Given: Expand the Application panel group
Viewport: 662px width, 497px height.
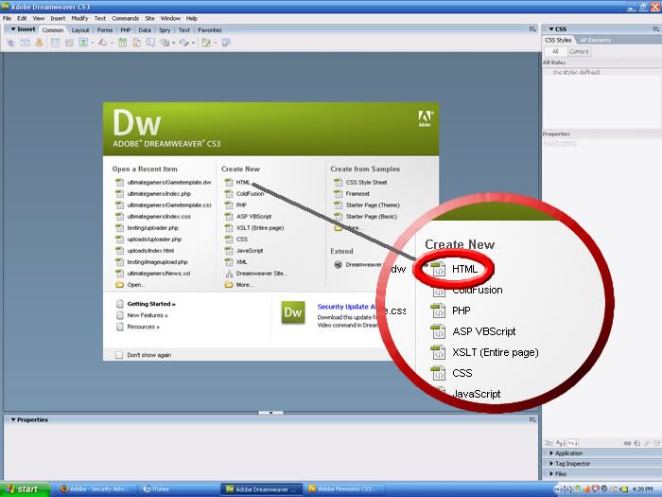Looking at the screenshot, I should 551,453.
